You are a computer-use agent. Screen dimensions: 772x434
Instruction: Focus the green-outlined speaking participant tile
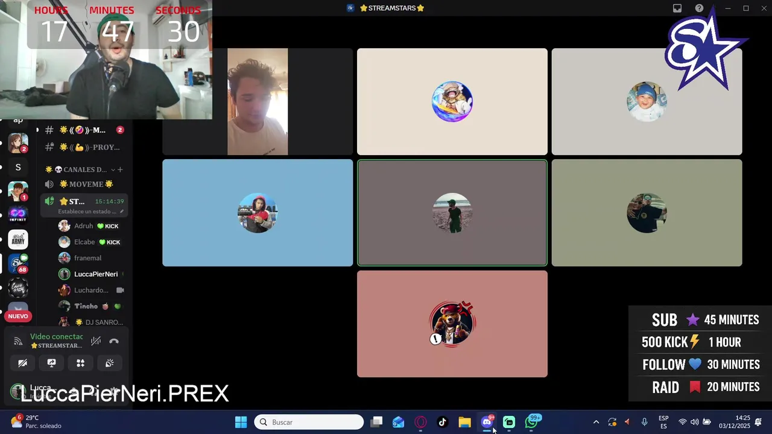(x=452, y=213)
